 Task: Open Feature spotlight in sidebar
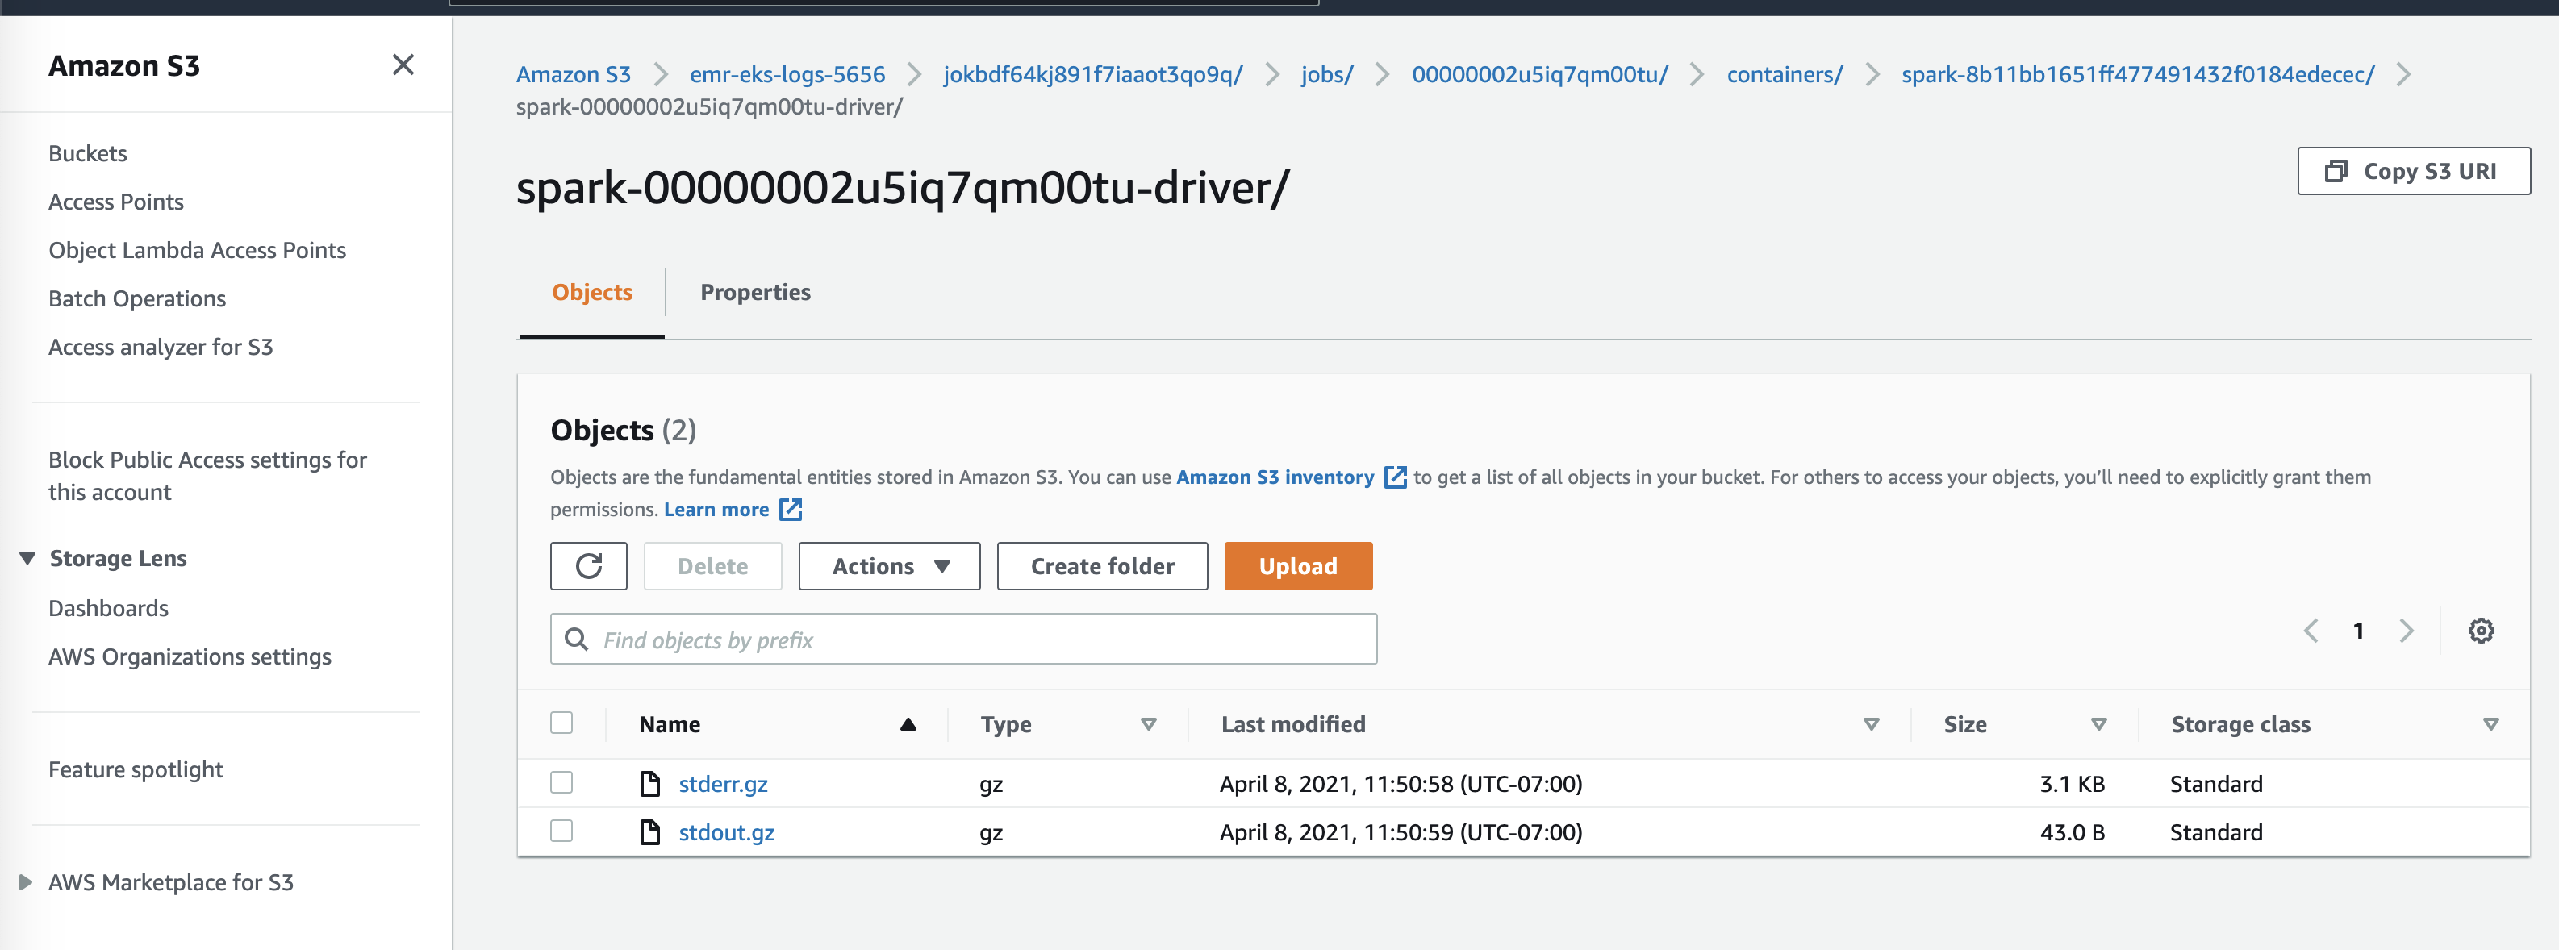tap(135, 770)
